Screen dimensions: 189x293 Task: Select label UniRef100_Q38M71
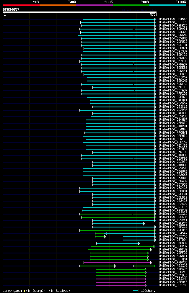[x=173, y=48]
